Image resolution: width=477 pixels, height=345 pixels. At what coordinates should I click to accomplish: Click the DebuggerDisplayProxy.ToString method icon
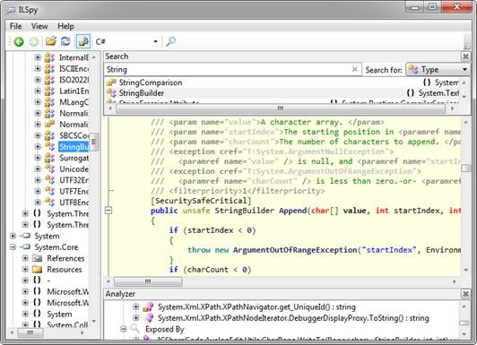tap(149, 318)
